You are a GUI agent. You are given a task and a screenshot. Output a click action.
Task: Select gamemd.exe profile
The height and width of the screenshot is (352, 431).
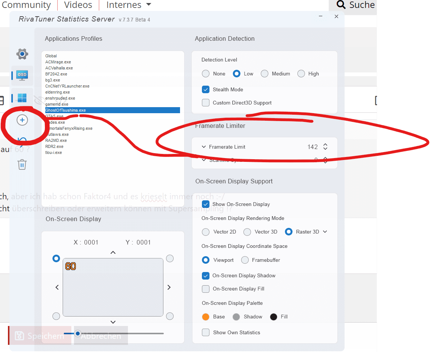(57, 104)
